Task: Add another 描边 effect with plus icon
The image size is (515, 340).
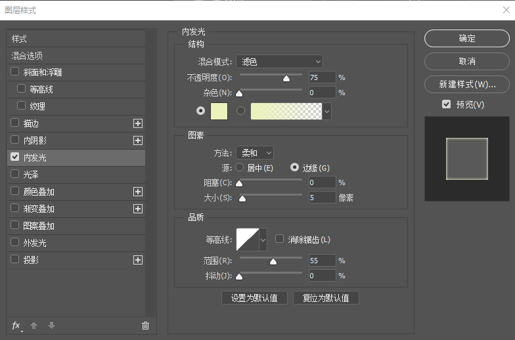Action: pyautogui.click(x=138, y=123)
